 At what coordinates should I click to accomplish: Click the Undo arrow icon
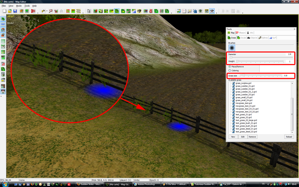point(43,11)
